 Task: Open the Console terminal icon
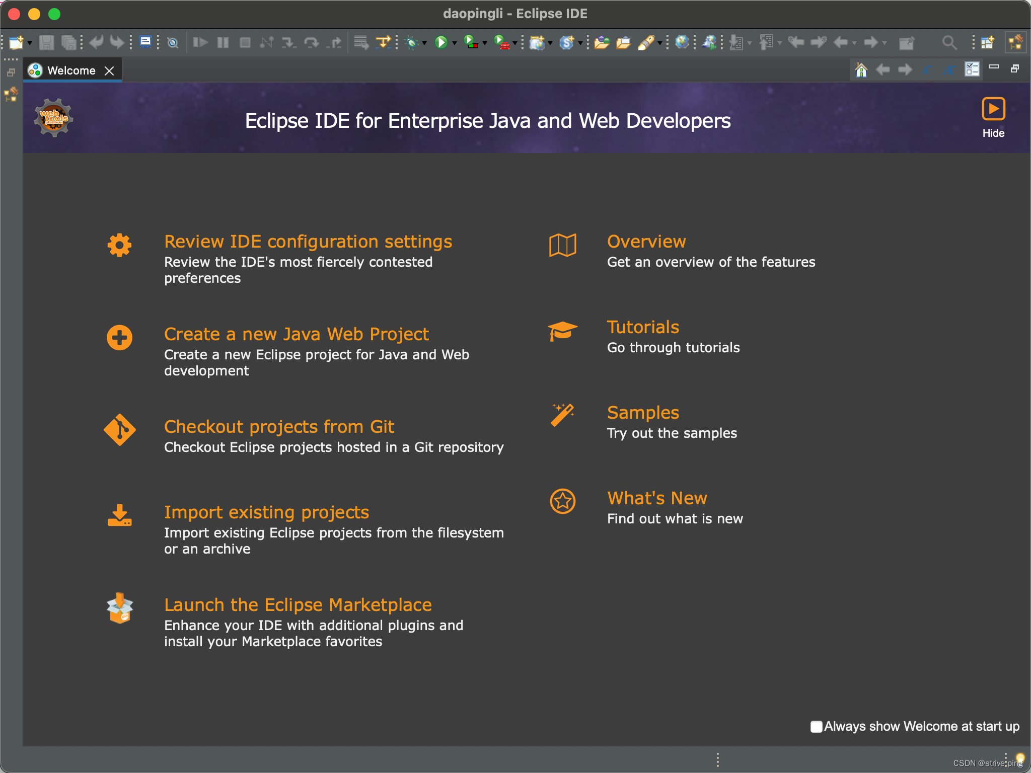pos(145,42)
